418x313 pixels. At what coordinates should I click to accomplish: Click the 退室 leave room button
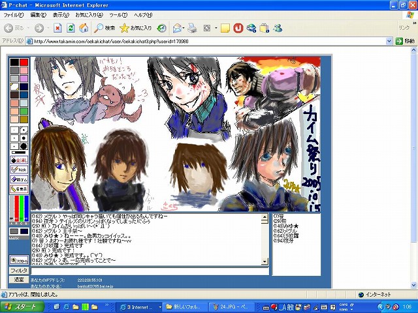pyautogui.click(x=19, y=280)
